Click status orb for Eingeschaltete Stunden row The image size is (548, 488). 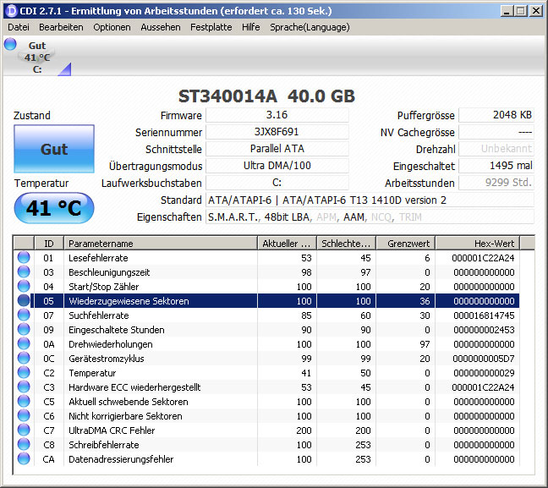pos(24,329)
